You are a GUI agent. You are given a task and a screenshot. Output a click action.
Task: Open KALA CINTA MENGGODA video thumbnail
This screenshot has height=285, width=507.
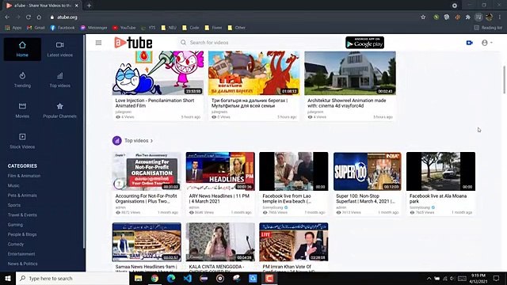coord(220,242)
